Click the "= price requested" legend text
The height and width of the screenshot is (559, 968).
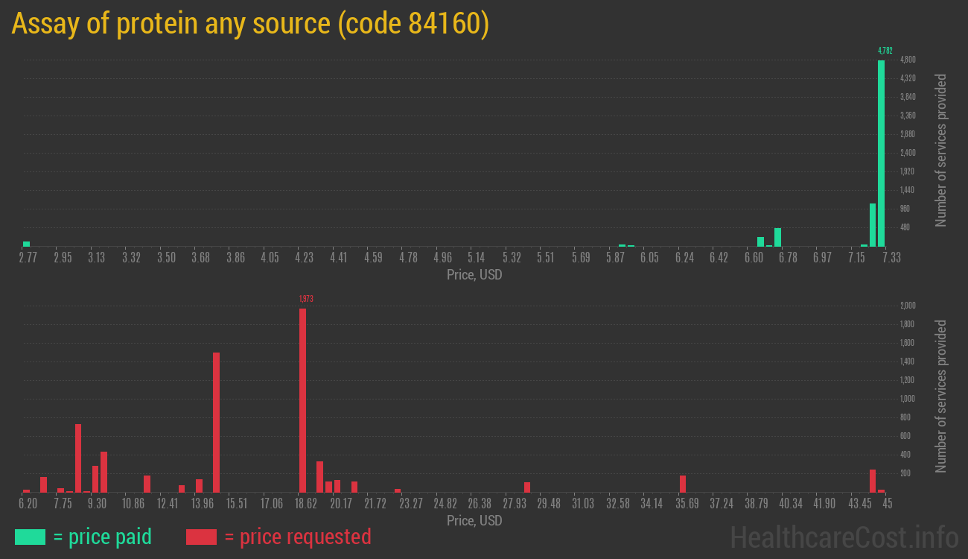pos(297,537)
